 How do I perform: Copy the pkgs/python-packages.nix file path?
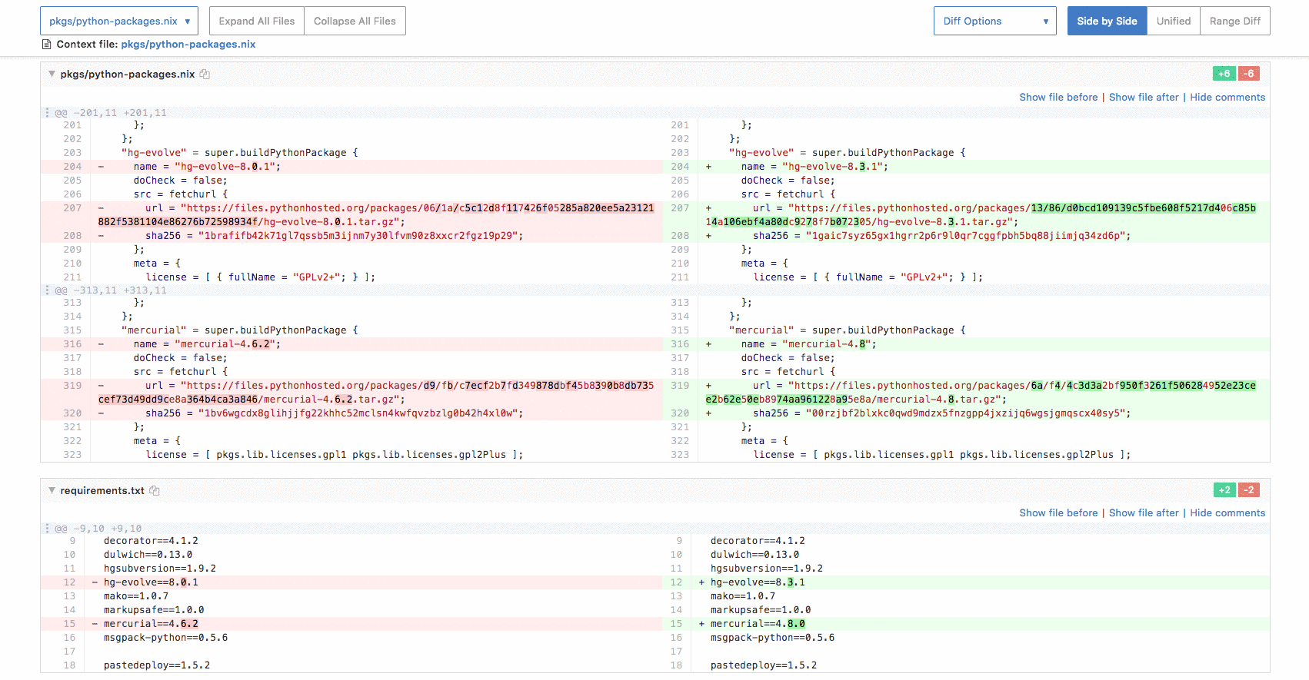click(205, 75)
